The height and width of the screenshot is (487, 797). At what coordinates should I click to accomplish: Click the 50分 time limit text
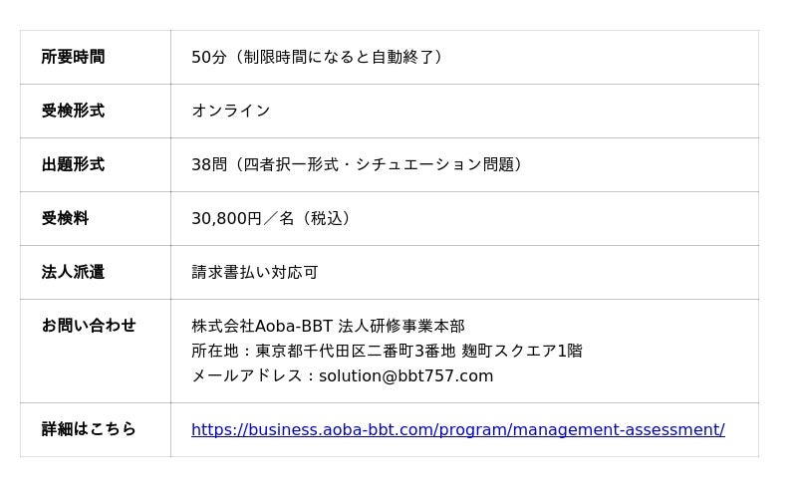[208, 57]
